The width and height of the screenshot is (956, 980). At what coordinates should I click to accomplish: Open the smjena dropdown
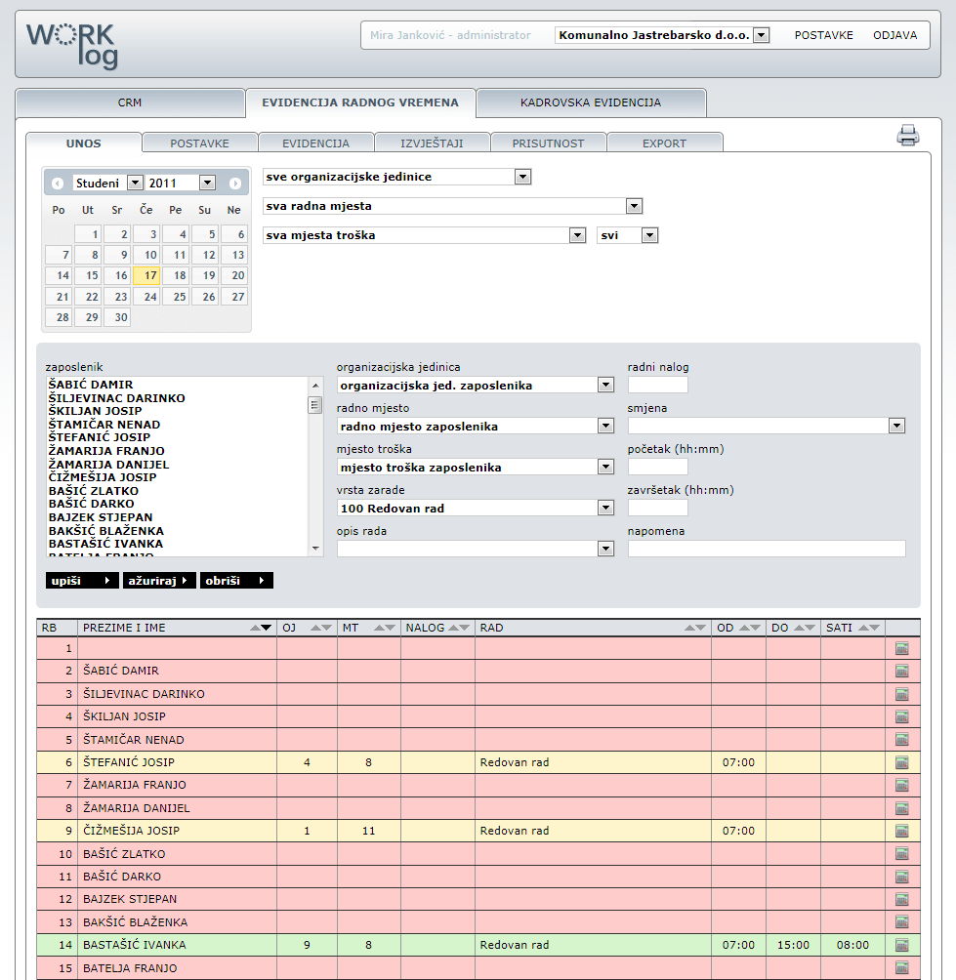click(x=896, y=427)
